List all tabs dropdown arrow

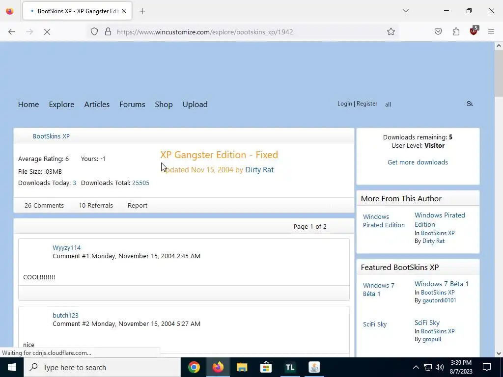(x=405, y=11)
